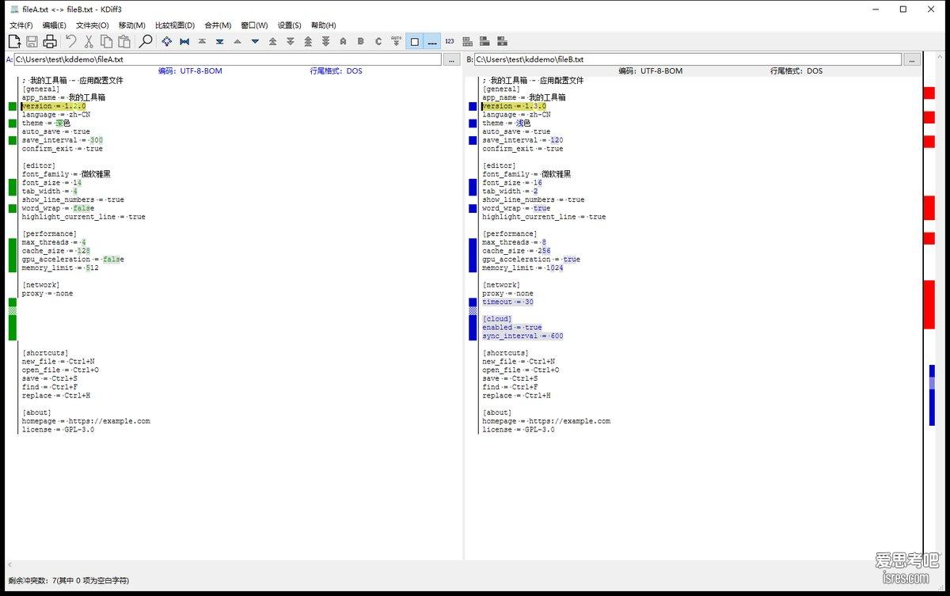The width and height of the screenshot is (950, 596).
Task: Click the fileB.txt path input field
Action: 688,59
